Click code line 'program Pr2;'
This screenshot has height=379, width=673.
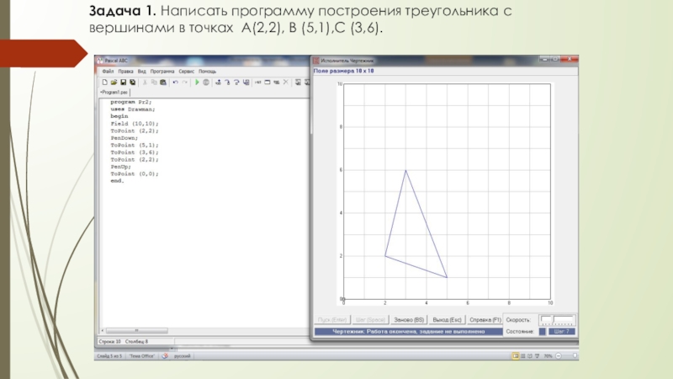click(131, 102)
